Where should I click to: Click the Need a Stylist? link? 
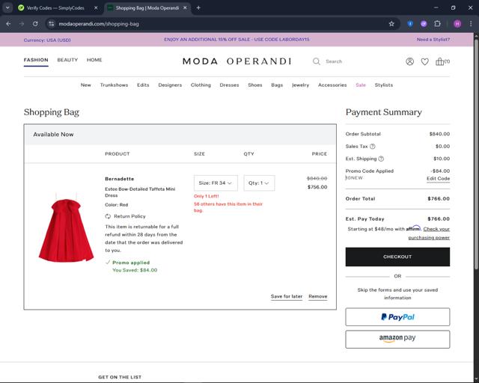pos(433,40)
